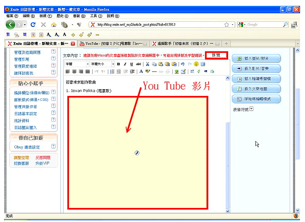The width and height of the screenshot is (305, 222).
Task: Reload the page in Firefox
Action: 33,24
